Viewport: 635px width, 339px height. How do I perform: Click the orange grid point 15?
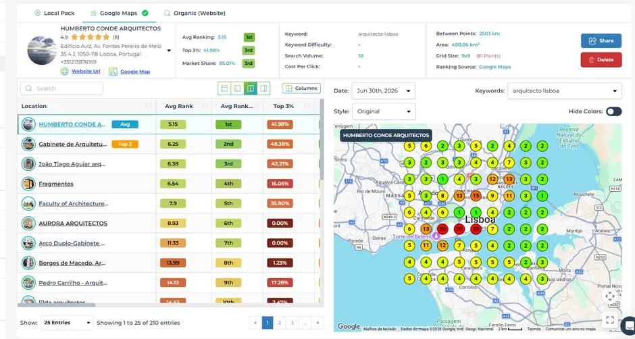tap(476, 196)
